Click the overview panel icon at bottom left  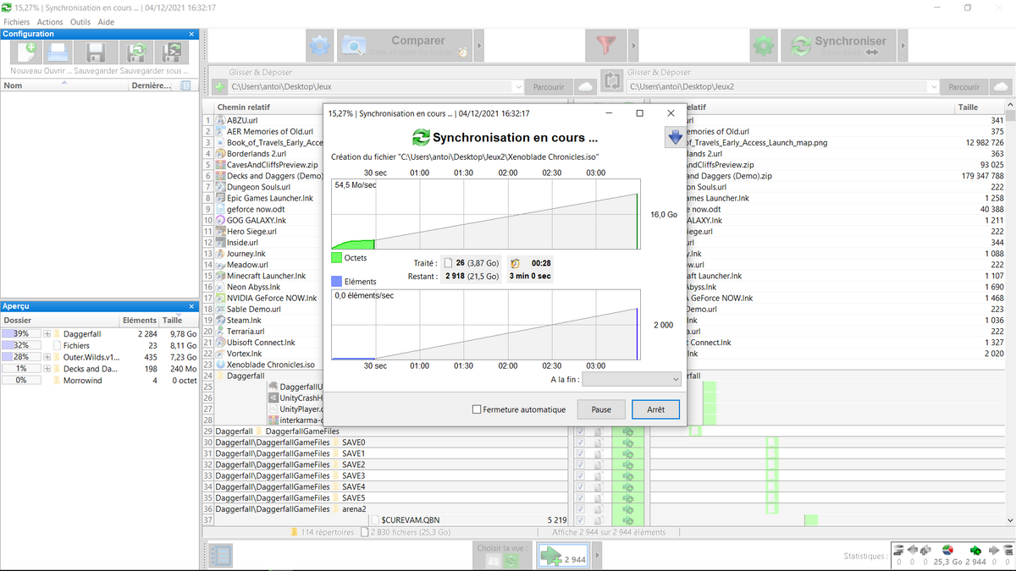[220, 555]
